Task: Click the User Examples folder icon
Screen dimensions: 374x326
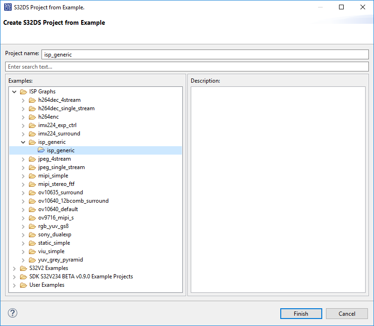Action: coord(23,285)
